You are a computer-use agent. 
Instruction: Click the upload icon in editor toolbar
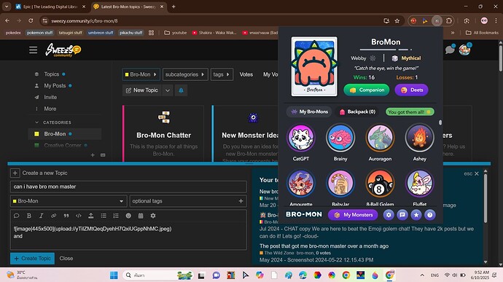(x=91, y=216)
